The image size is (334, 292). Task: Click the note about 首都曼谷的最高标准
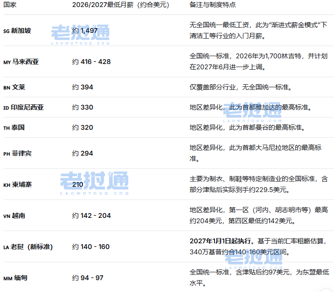click(x=247, y=128)
